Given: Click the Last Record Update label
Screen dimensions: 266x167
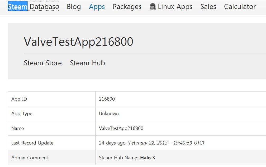Looking at the screenshot, I should 32,143.
